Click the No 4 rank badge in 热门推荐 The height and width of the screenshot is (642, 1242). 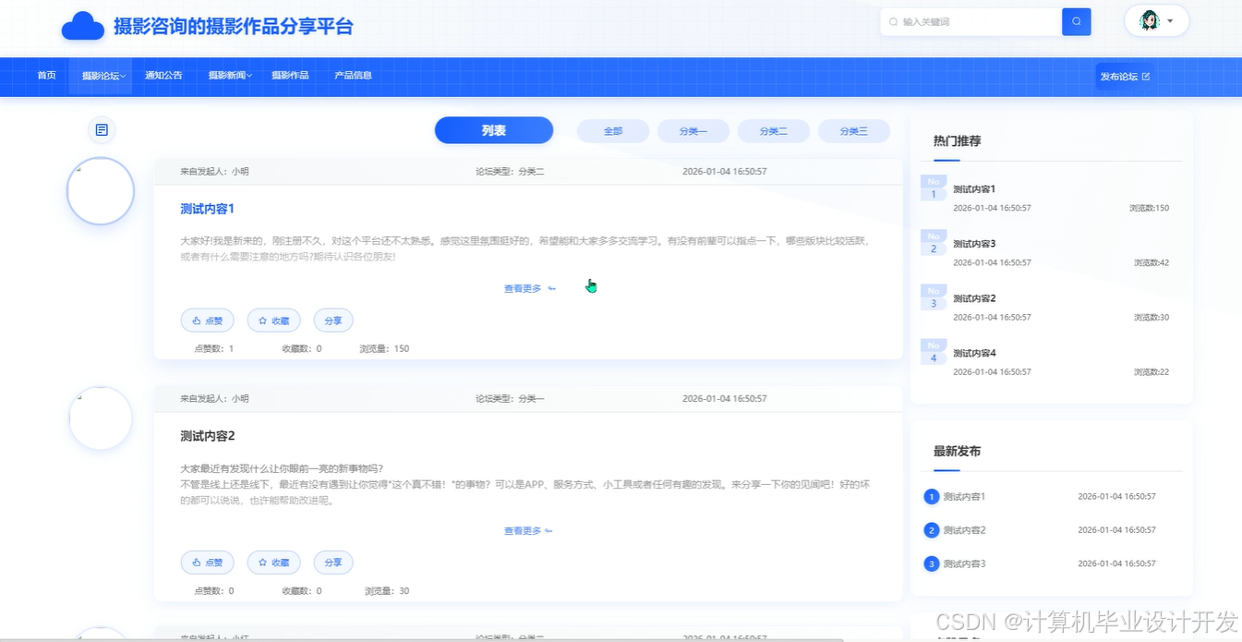(934, 352)
